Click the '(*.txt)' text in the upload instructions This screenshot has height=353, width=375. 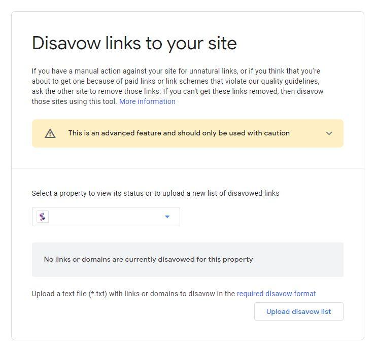click(x=98, y=294)
